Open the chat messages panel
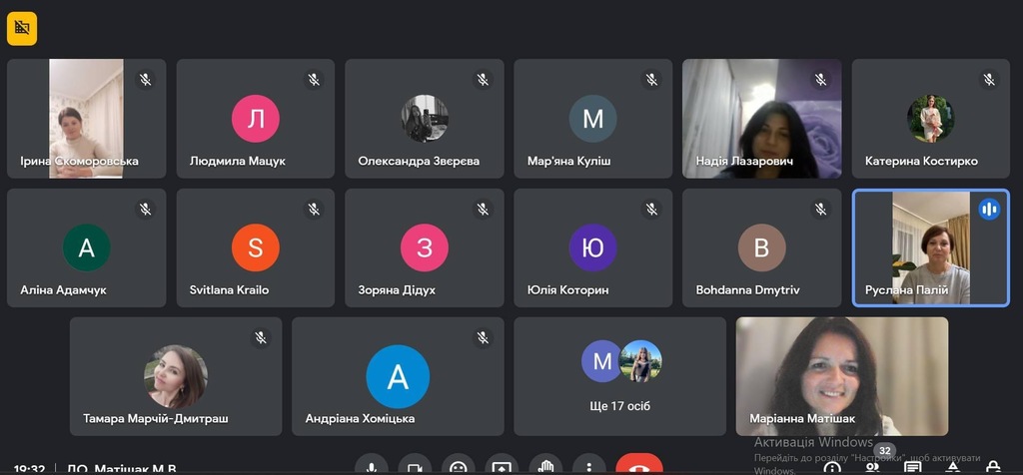This screenshot has height=475, width=1023. [x=912, y=467]
